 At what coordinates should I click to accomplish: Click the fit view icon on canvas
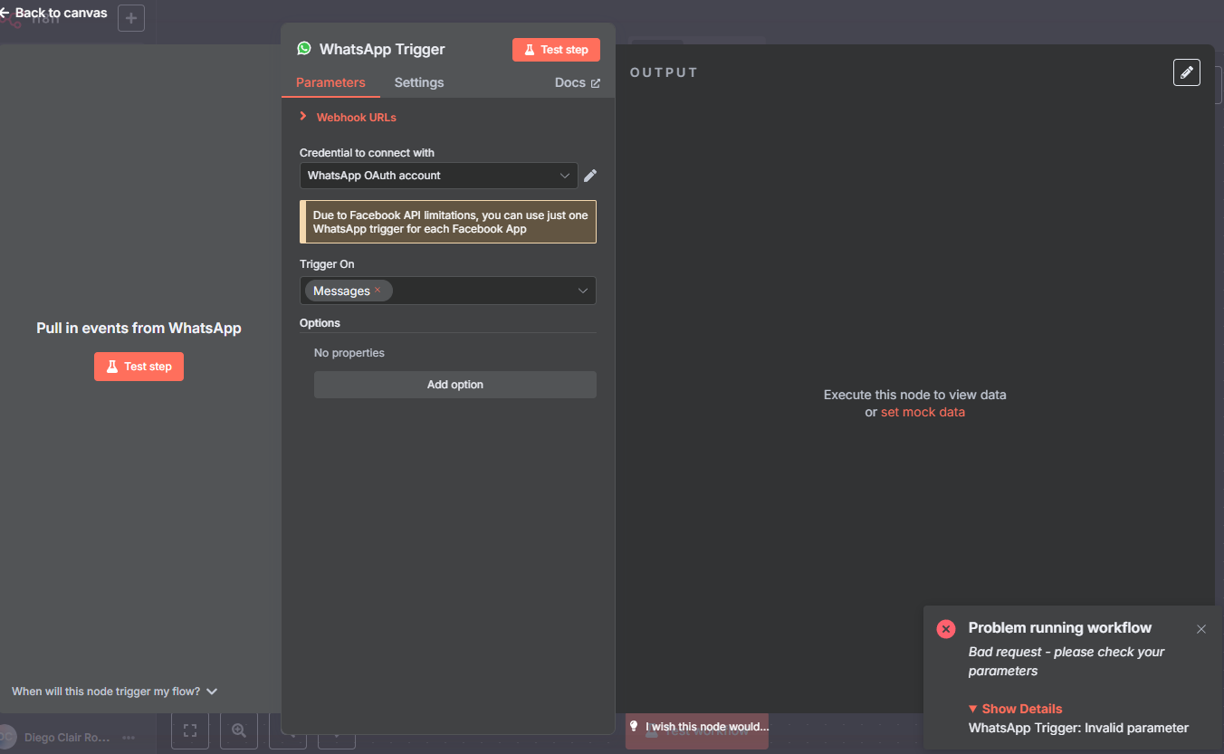coord(190,730)
